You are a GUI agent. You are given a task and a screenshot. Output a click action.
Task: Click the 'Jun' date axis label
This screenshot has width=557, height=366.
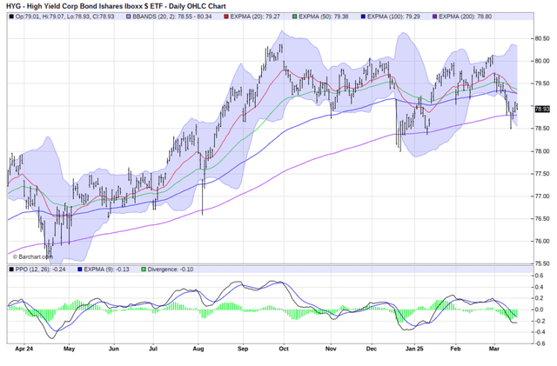[x=114, y=349]
